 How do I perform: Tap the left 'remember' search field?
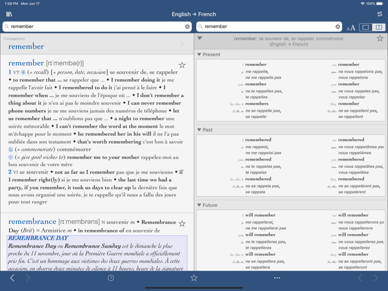point(94,27)
